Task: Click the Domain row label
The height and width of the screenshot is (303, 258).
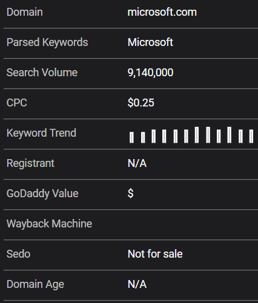Action: pyautogui.click(x=25, y=12)
